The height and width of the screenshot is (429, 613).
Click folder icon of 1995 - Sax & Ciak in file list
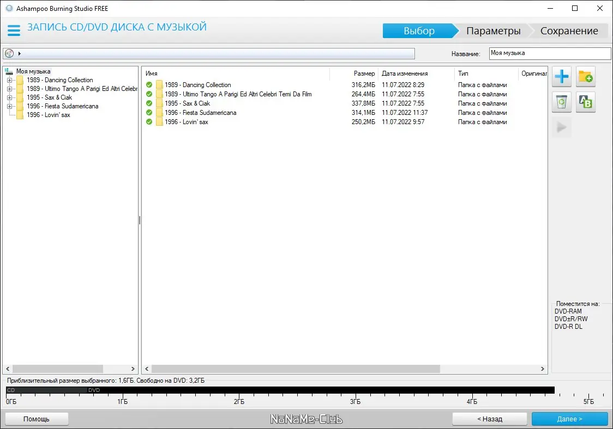click(159, 103)
